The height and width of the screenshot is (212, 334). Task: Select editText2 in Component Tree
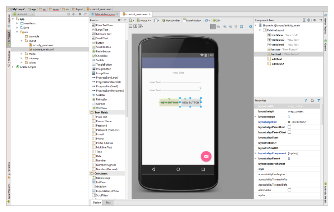coord(278,64)
